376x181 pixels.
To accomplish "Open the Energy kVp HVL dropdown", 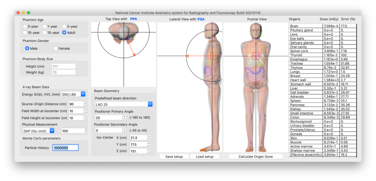I will tap(83, 94).
